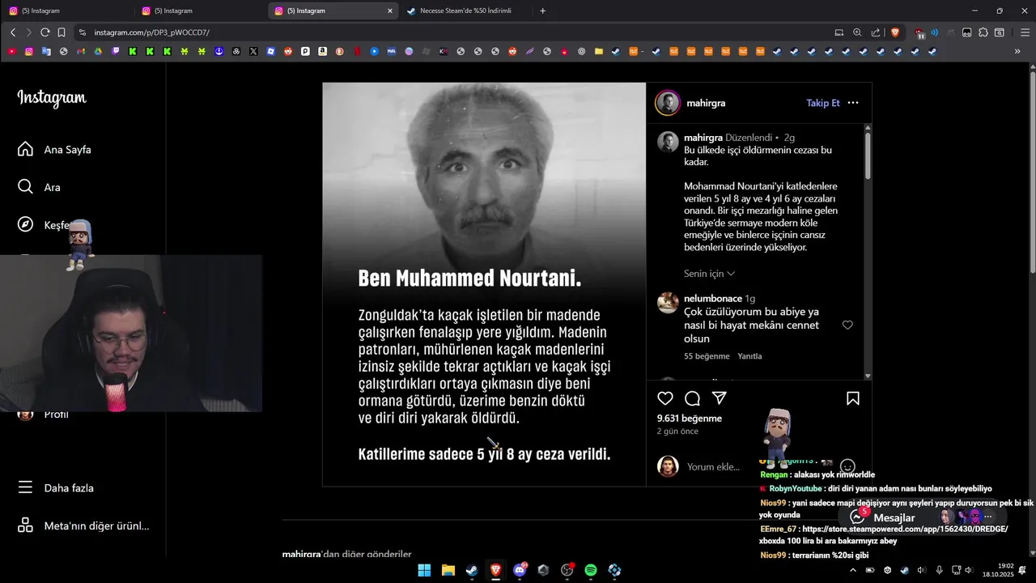The image size is (1036, 583).
Task: Like nelumbonace's comment with the small heart
Action: click(847, 325)
